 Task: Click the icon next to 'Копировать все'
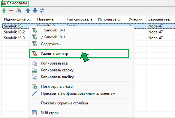pyautogui.click(x=35, y=63)
